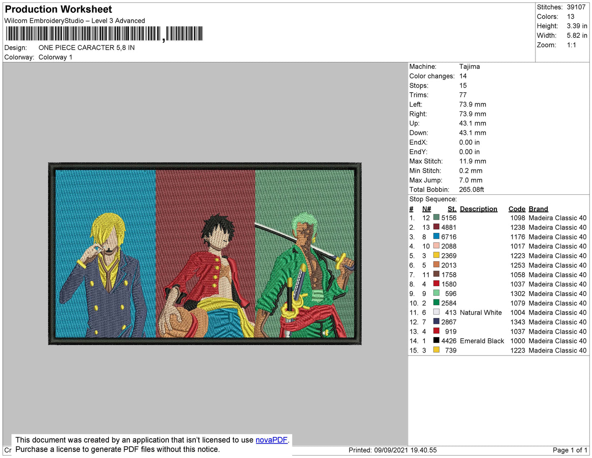Click the Code column header
Image resolution: width=592 pixels, height=458 pixels.
tap(517, 209)
